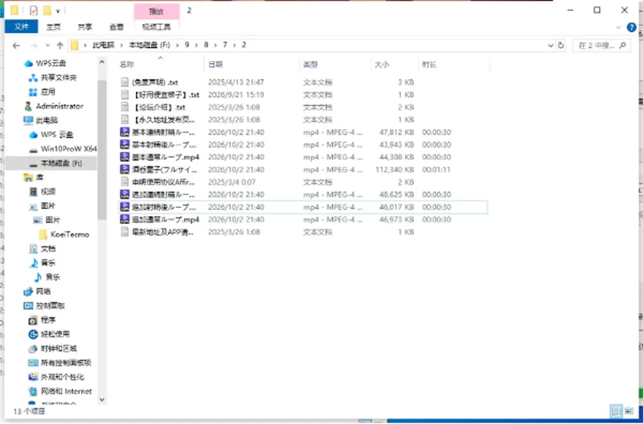Open the Help question mark icon
Screen dimensions: 643x424
pos(632,27)
